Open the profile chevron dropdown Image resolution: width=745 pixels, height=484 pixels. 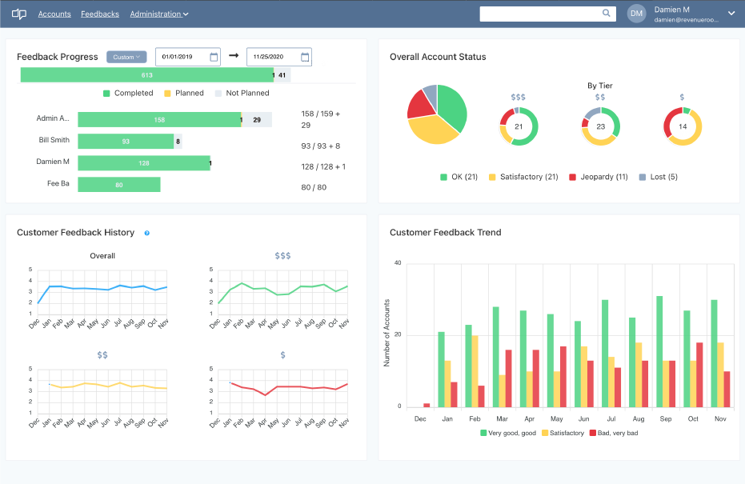[731, 14]
